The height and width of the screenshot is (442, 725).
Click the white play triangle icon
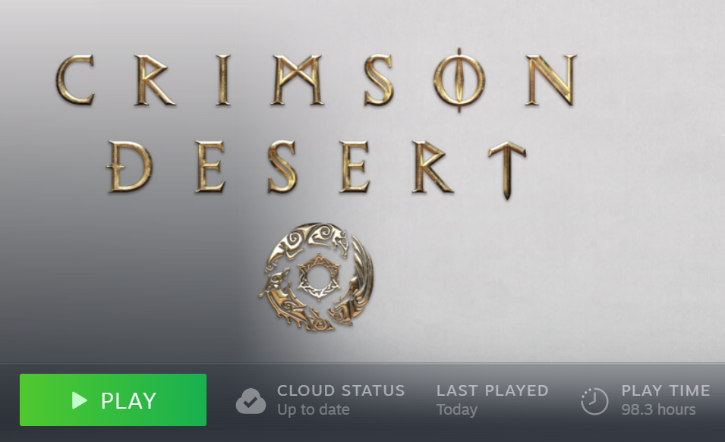click(79, 400)
